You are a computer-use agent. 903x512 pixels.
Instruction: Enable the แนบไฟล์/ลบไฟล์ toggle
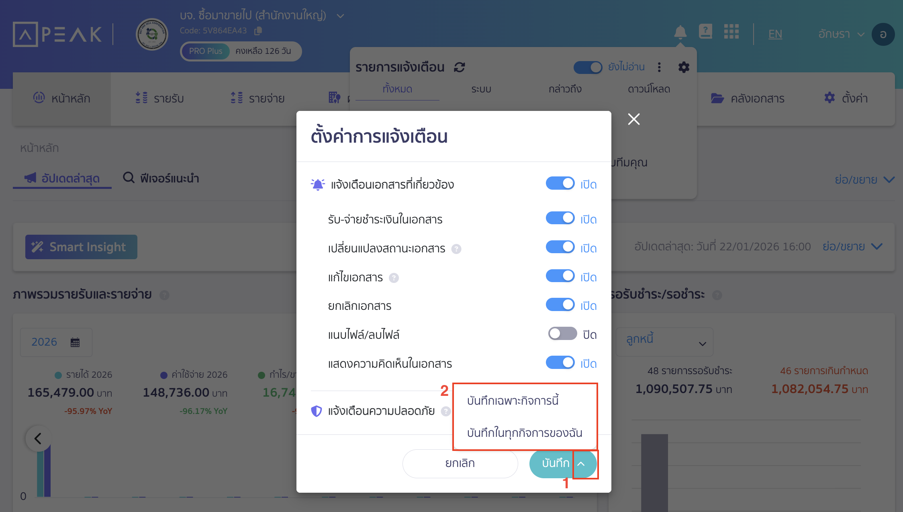coord(562,334)
